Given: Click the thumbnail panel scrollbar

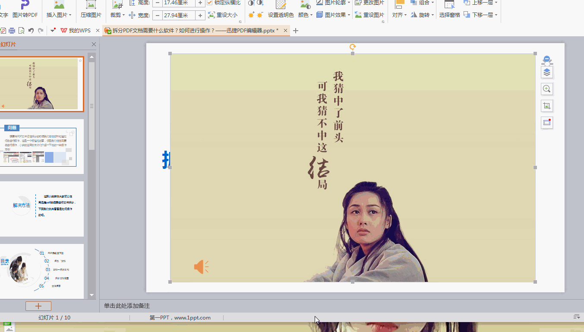Looking at the screenshot, I should click(92, 106).
